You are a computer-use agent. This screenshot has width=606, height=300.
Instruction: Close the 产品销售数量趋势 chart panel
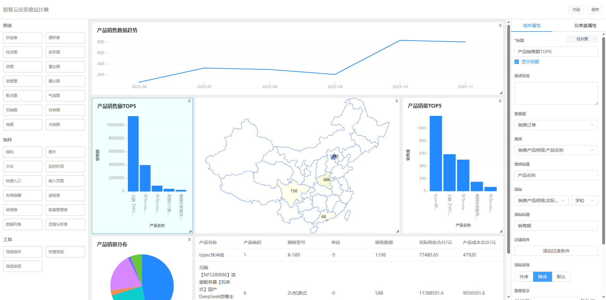[500, 25]
